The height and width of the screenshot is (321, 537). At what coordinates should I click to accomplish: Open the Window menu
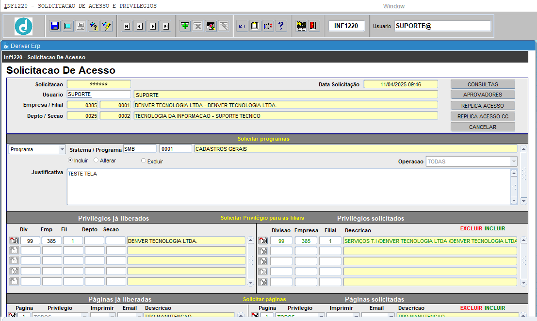pos(394,6)
